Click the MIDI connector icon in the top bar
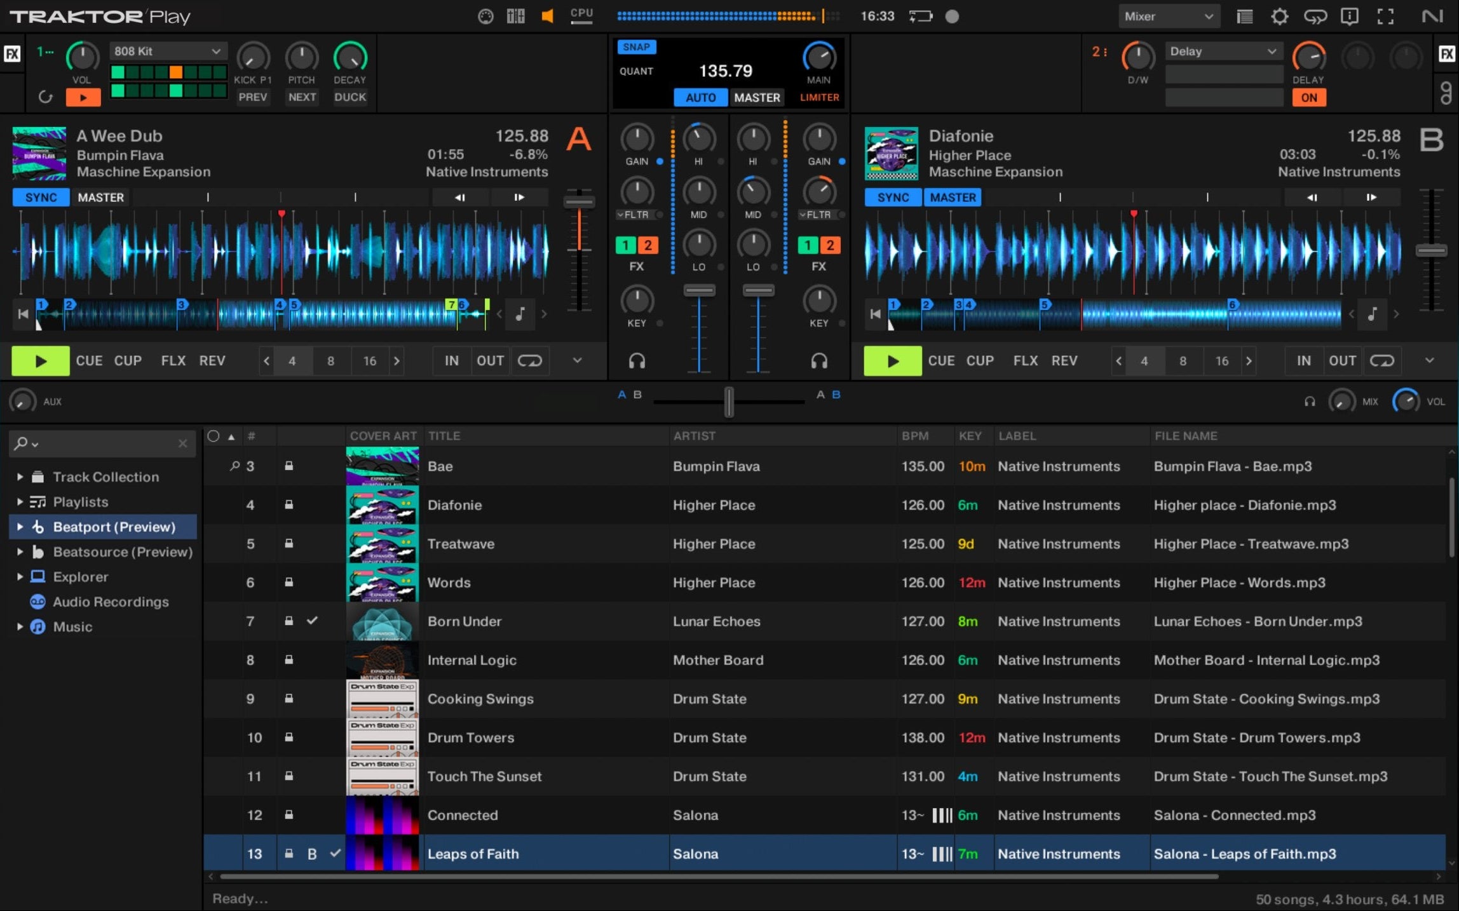This screenshot has width=1459, height=911. pos(485,17)
